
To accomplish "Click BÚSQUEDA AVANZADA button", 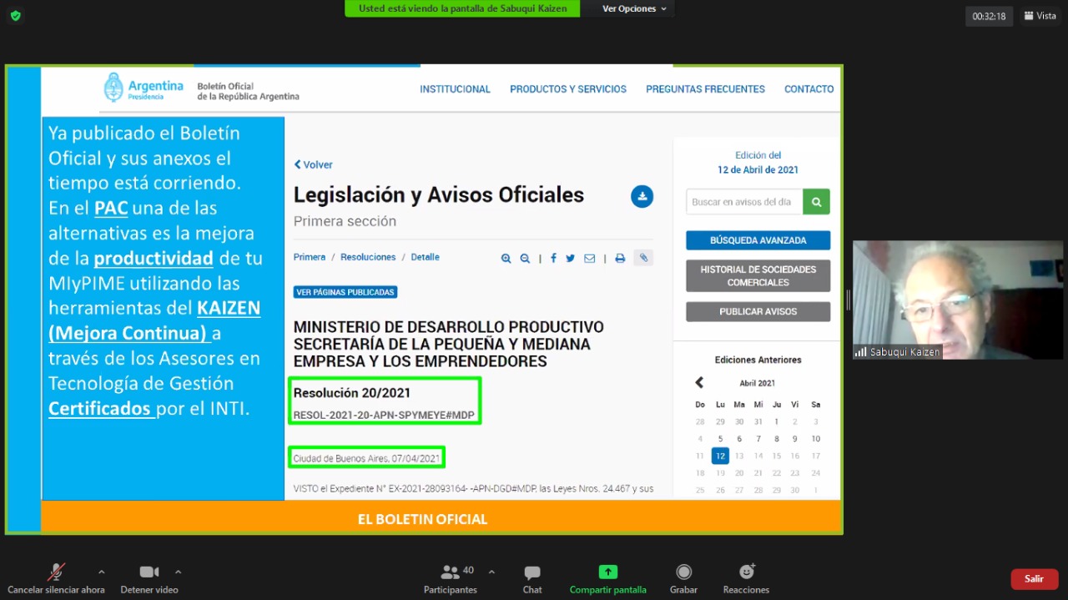I will (758, 240).
